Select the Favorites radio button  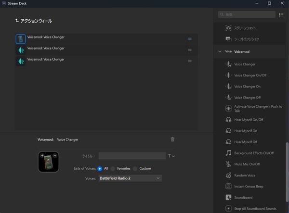click(x=113, y=168)
